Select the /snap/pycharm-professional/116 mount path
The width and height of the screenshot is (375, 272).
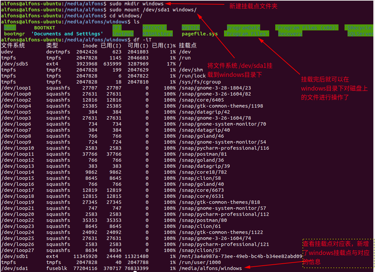click(x=224, y=148)
